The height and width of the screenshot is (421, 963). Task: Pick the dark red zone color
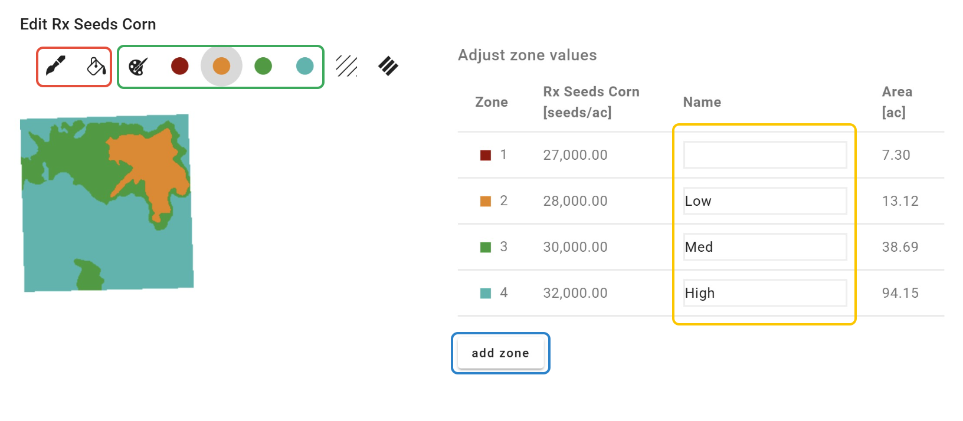180,66
